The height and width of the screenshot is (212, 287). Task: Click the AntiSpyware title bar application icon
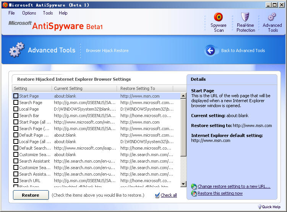coord(5,5)
